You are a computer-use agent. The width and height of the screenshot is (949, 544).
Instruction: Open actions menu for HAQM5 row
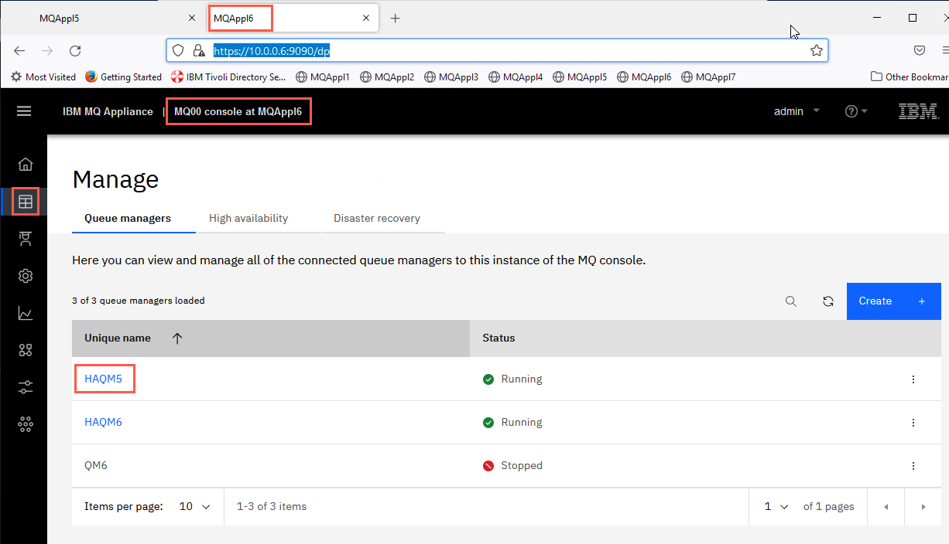[913, 379]
